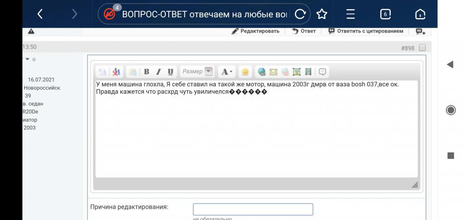This screenshot has width=464, height=220.
Task: Insert video using film strip icon
Action: point(309,72)
